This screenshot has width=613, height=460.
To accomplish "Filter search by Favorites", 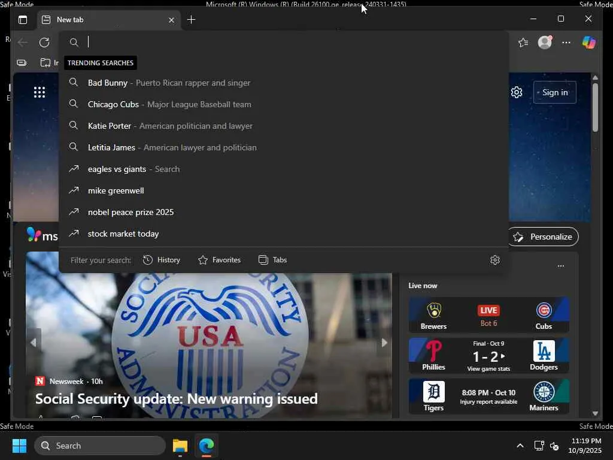I will (x=219, y=260).
